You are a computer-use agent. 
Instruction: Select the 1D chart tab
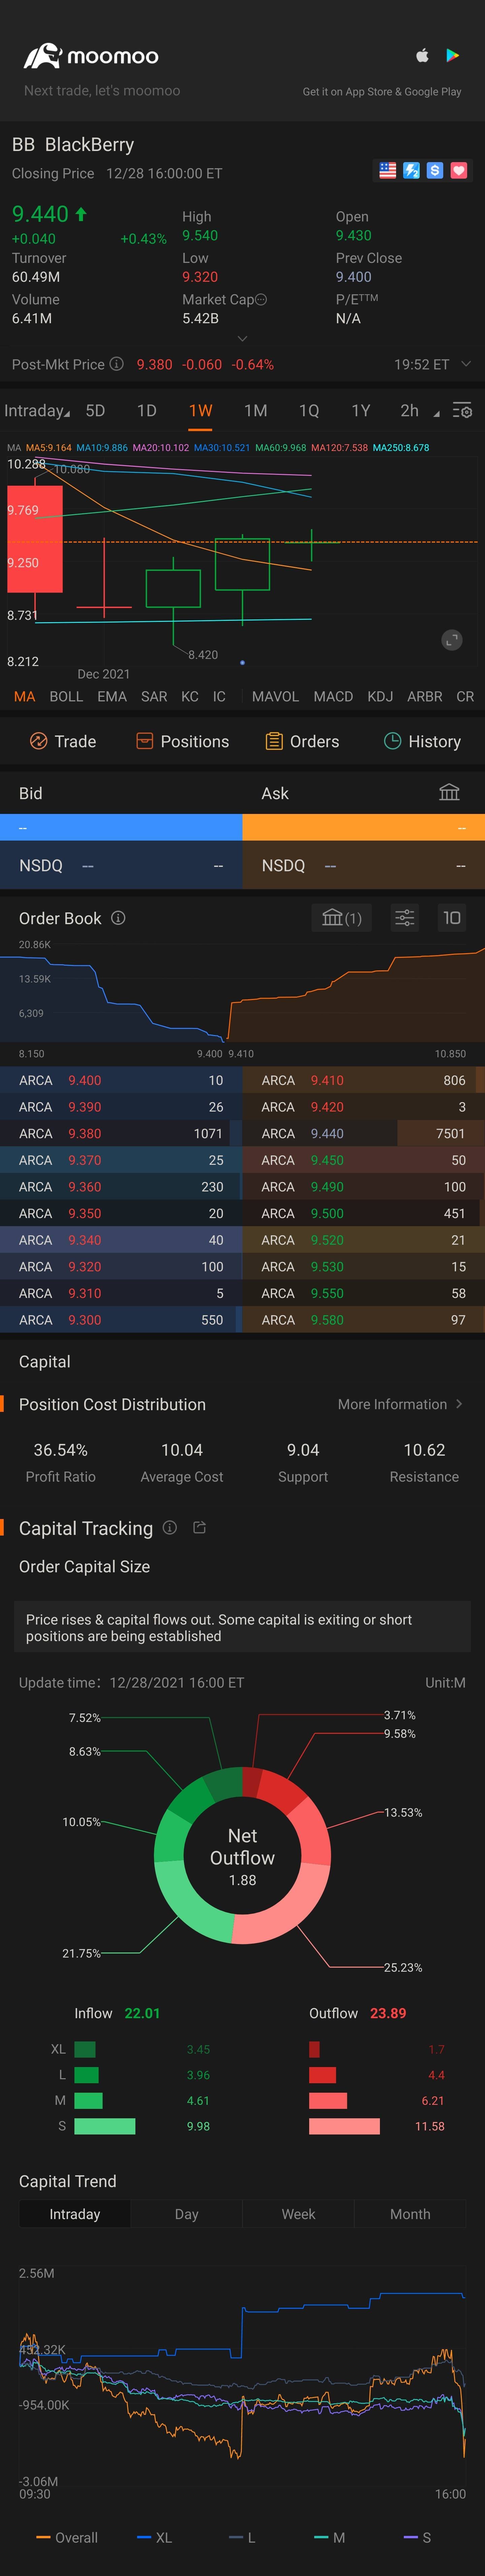[147, 411]
